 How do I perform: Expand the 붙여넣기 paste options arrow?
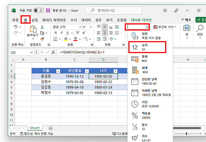tap(33, 39)
